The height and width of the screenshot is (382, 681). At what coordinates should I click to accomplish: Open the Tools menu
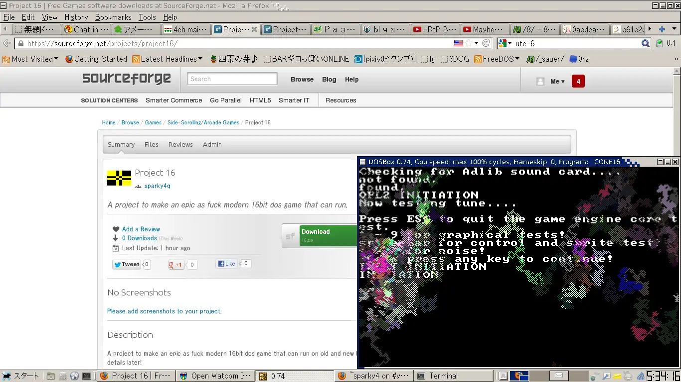pos(147,17)
